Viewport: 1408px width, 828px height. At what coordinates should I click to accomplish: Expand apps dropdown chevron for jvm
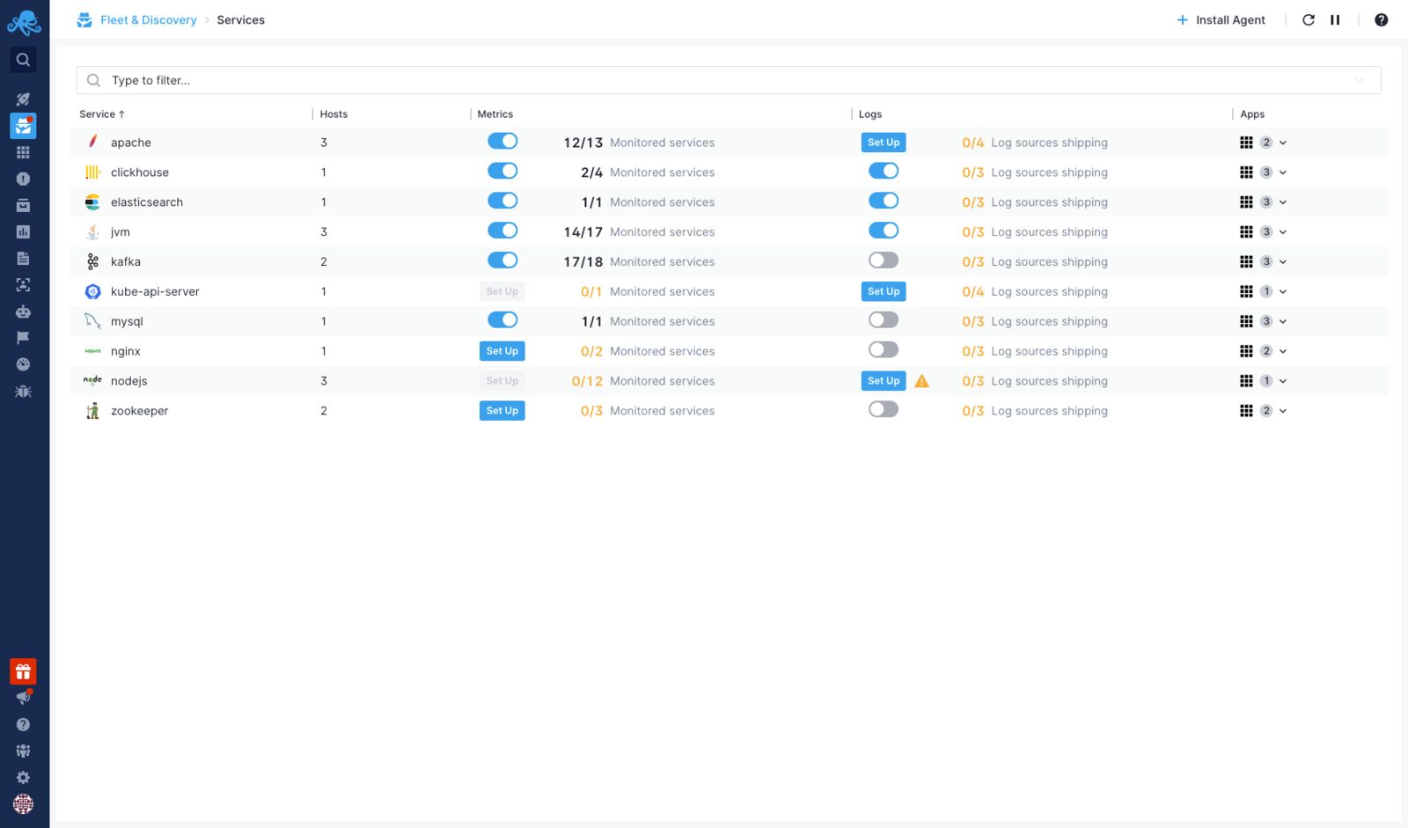point(1283,232)
